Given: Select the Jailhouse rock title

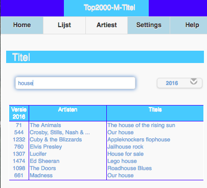Looking at the screenshot, I should (x=125, y=147).
